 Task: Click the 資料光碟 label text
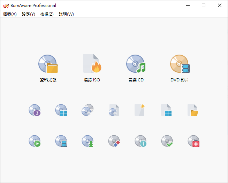[48, 80]
